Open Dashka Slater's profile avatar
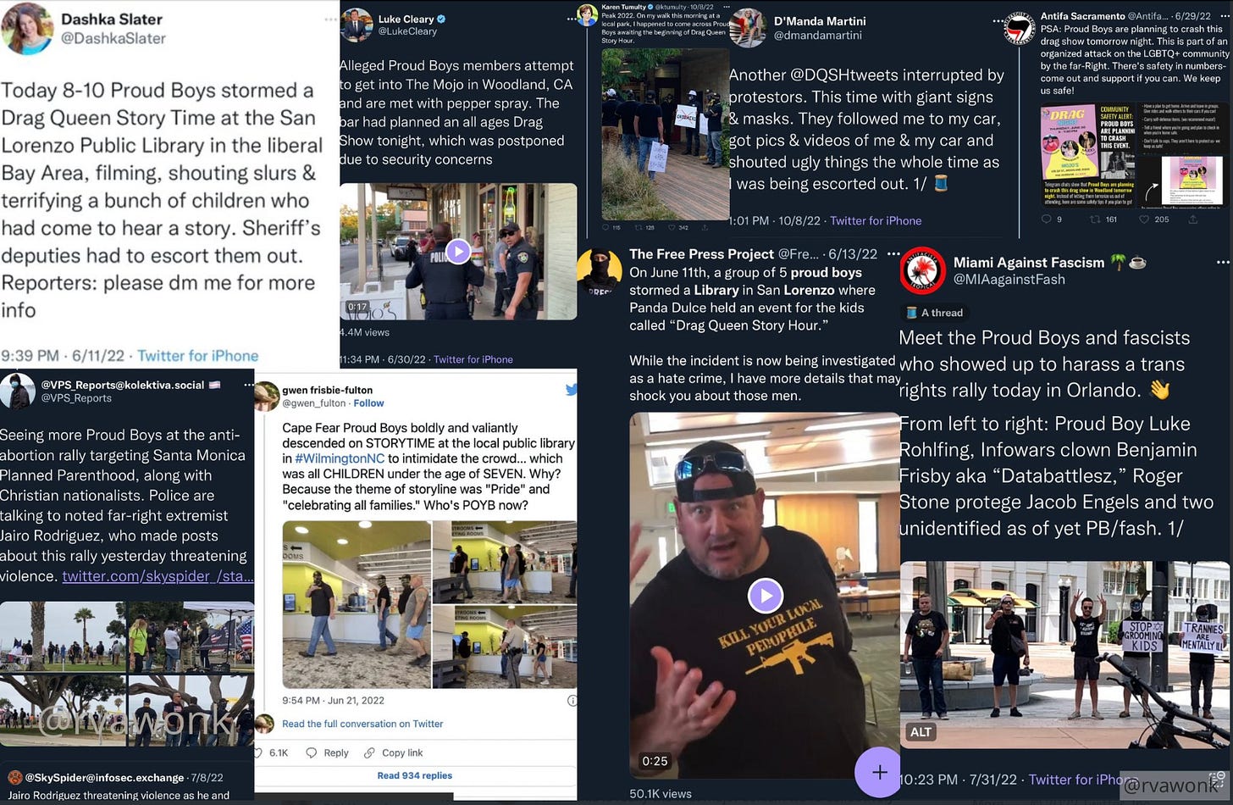This screenshot has height=805, width=1233. coord(28,28)
